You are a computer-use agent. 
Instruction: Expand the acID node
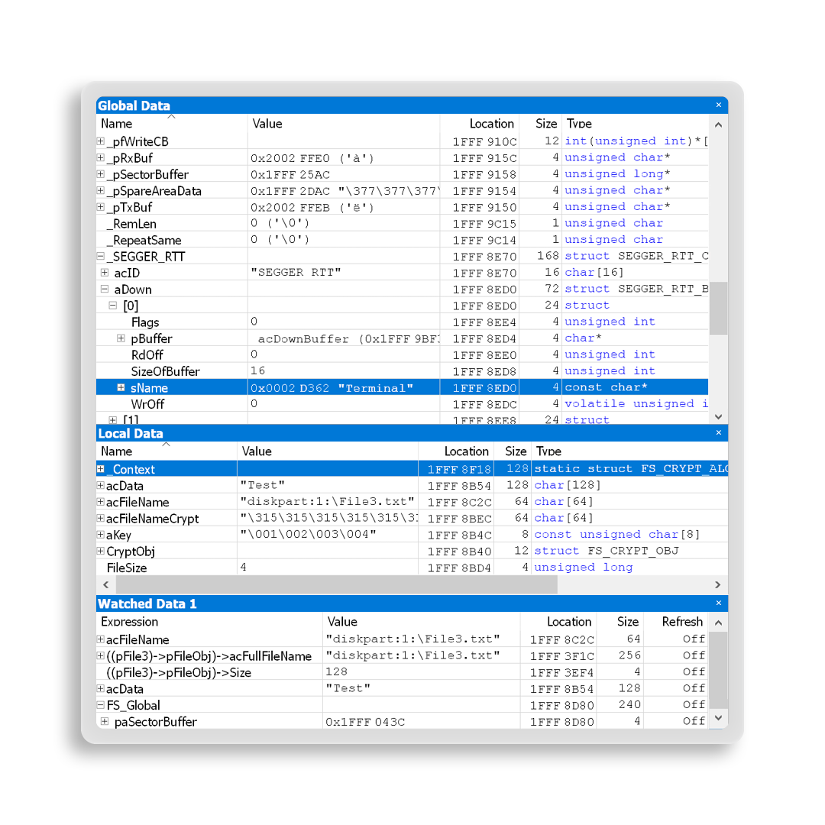click(x=105, y=273)
